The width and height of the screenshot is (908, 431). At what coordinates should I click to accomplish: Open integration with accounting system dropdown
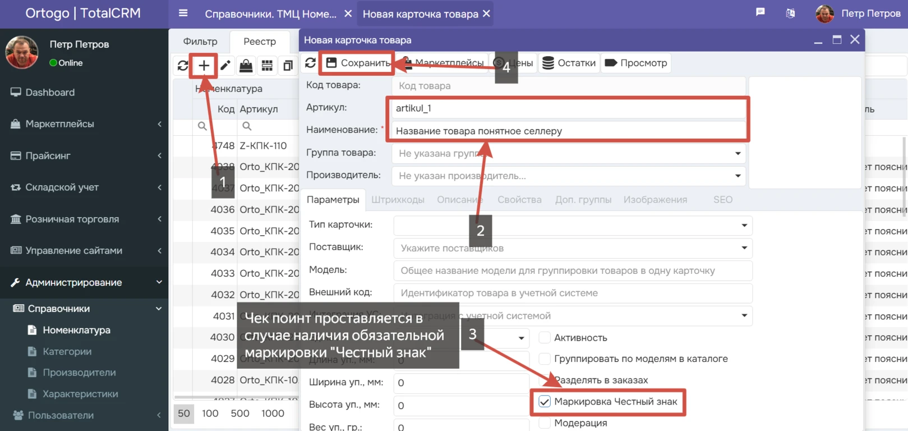pyautogui.click(x=573, y=315)
